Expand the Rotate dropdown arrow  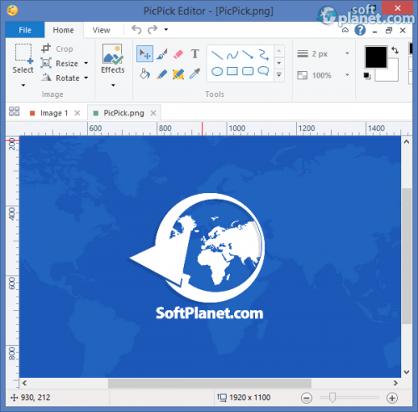(86, 78)
